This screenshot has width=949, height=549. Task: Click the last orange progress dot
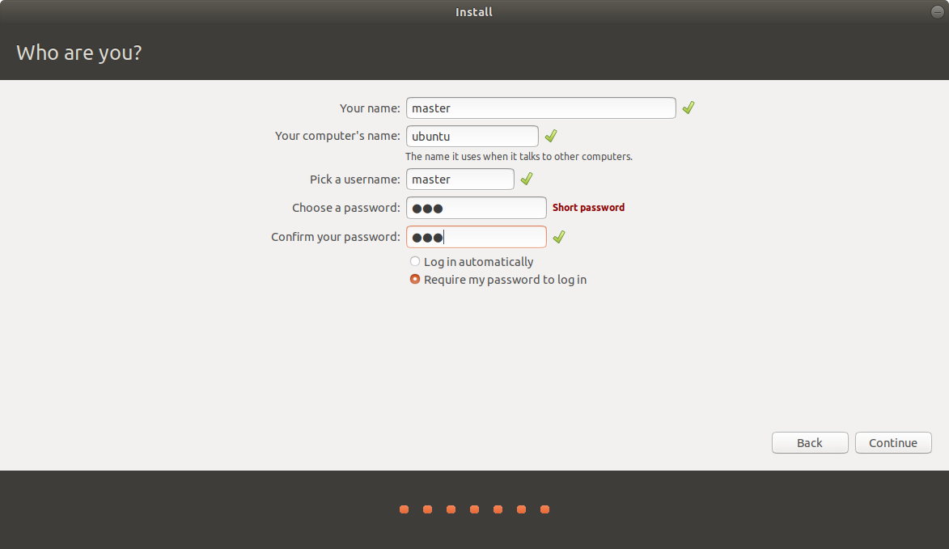(x=544, y=509)
